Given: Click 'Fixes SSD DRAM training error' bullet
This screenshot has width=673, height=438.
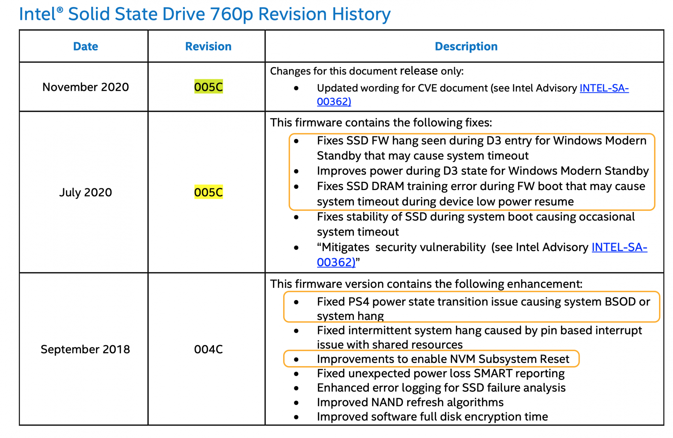Looking at the screenshot, I should (x=481, y=194).
